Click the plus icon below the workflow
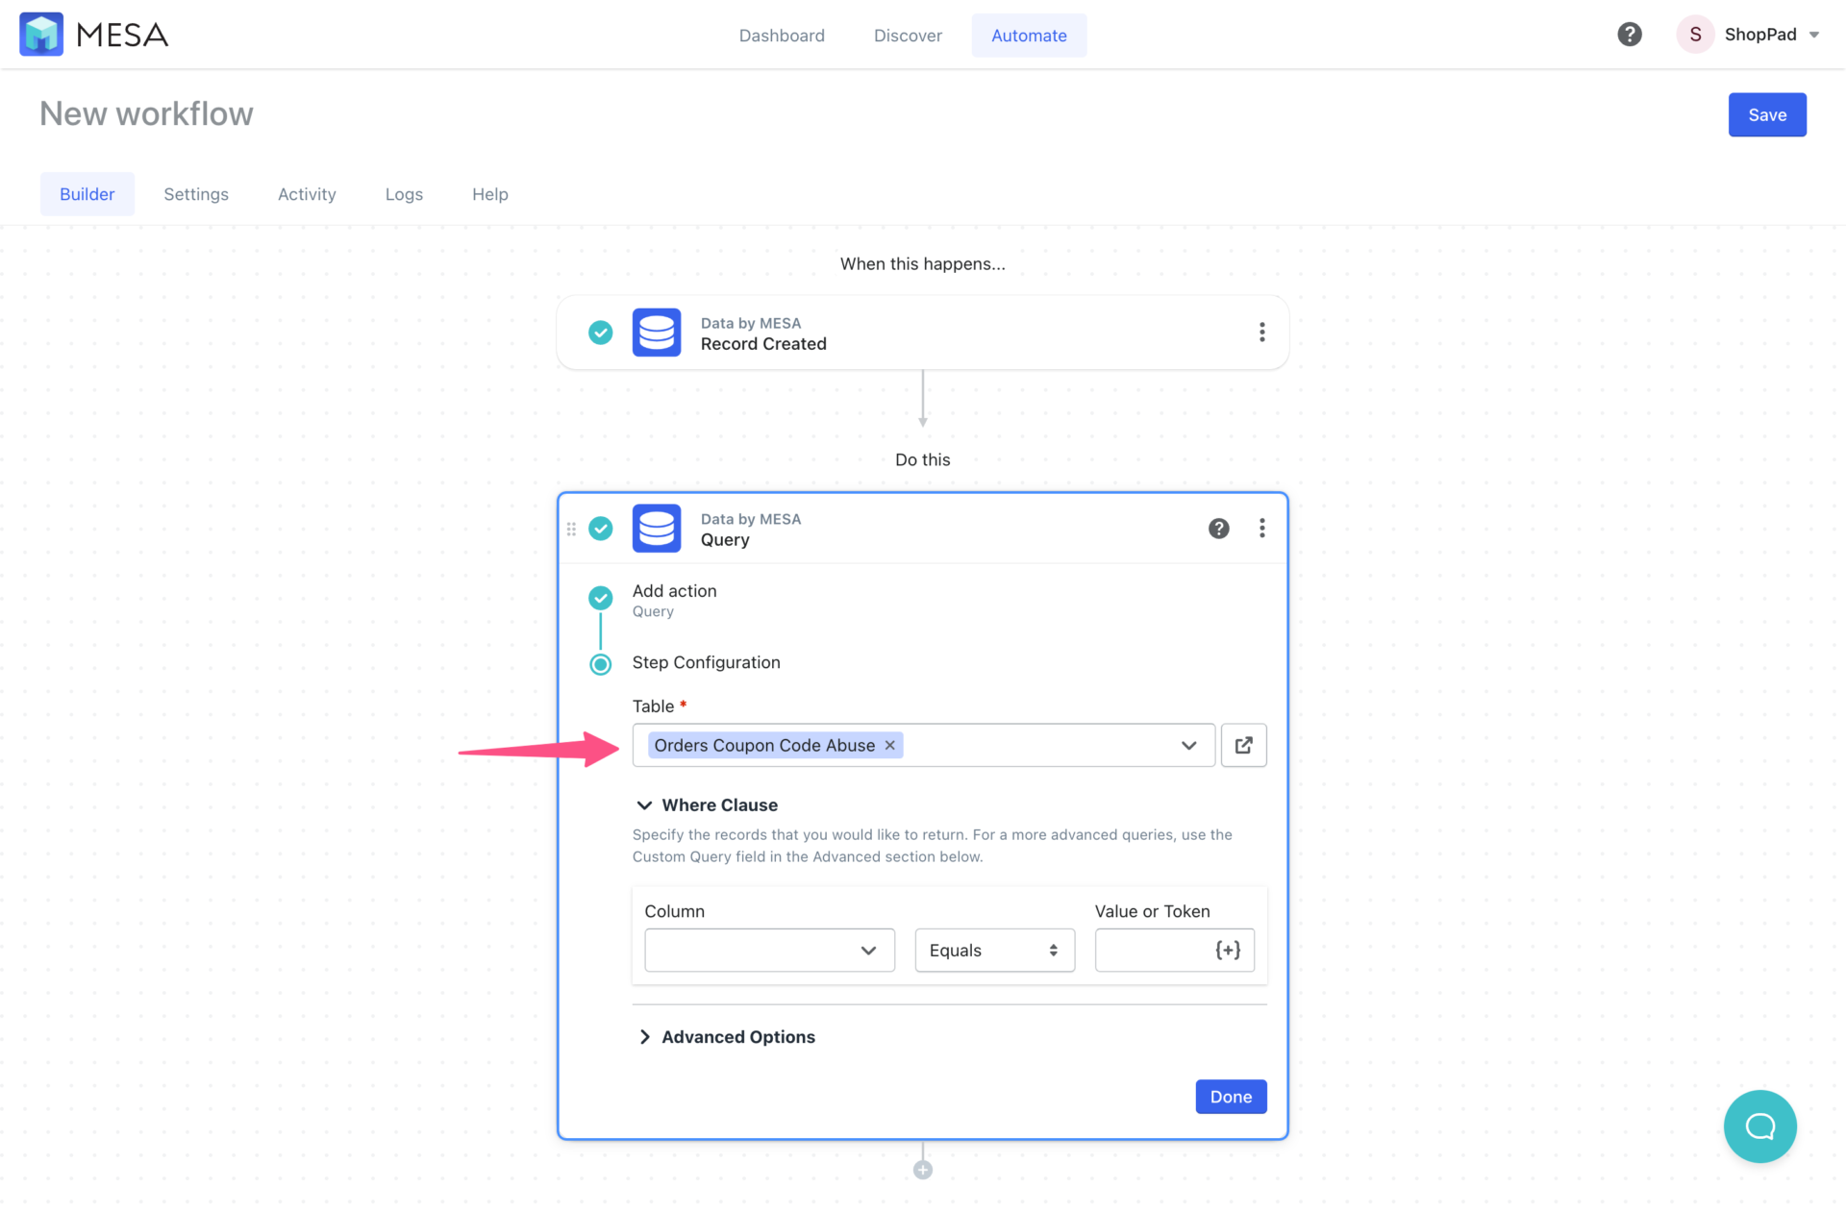 pyautogui.click(x=922, y=1169)
